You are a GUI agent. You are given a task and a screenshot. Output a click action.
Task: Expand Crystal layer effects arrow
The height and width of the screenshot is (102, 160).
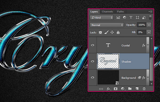(148, 45)
